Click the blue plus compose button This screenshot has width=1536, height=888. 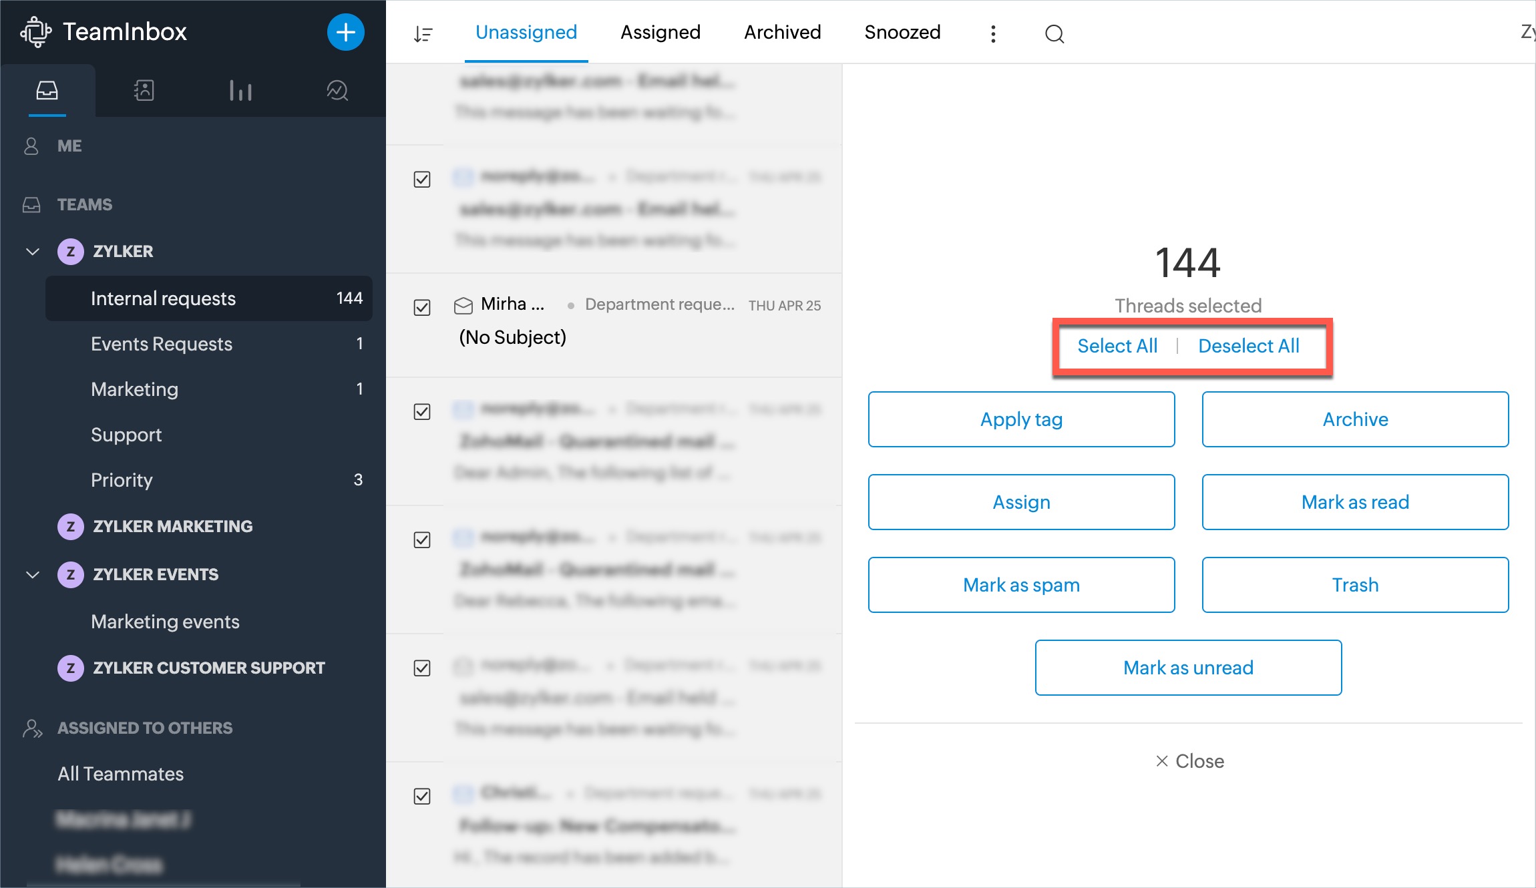pyautogui.click(x=345, y=32)
